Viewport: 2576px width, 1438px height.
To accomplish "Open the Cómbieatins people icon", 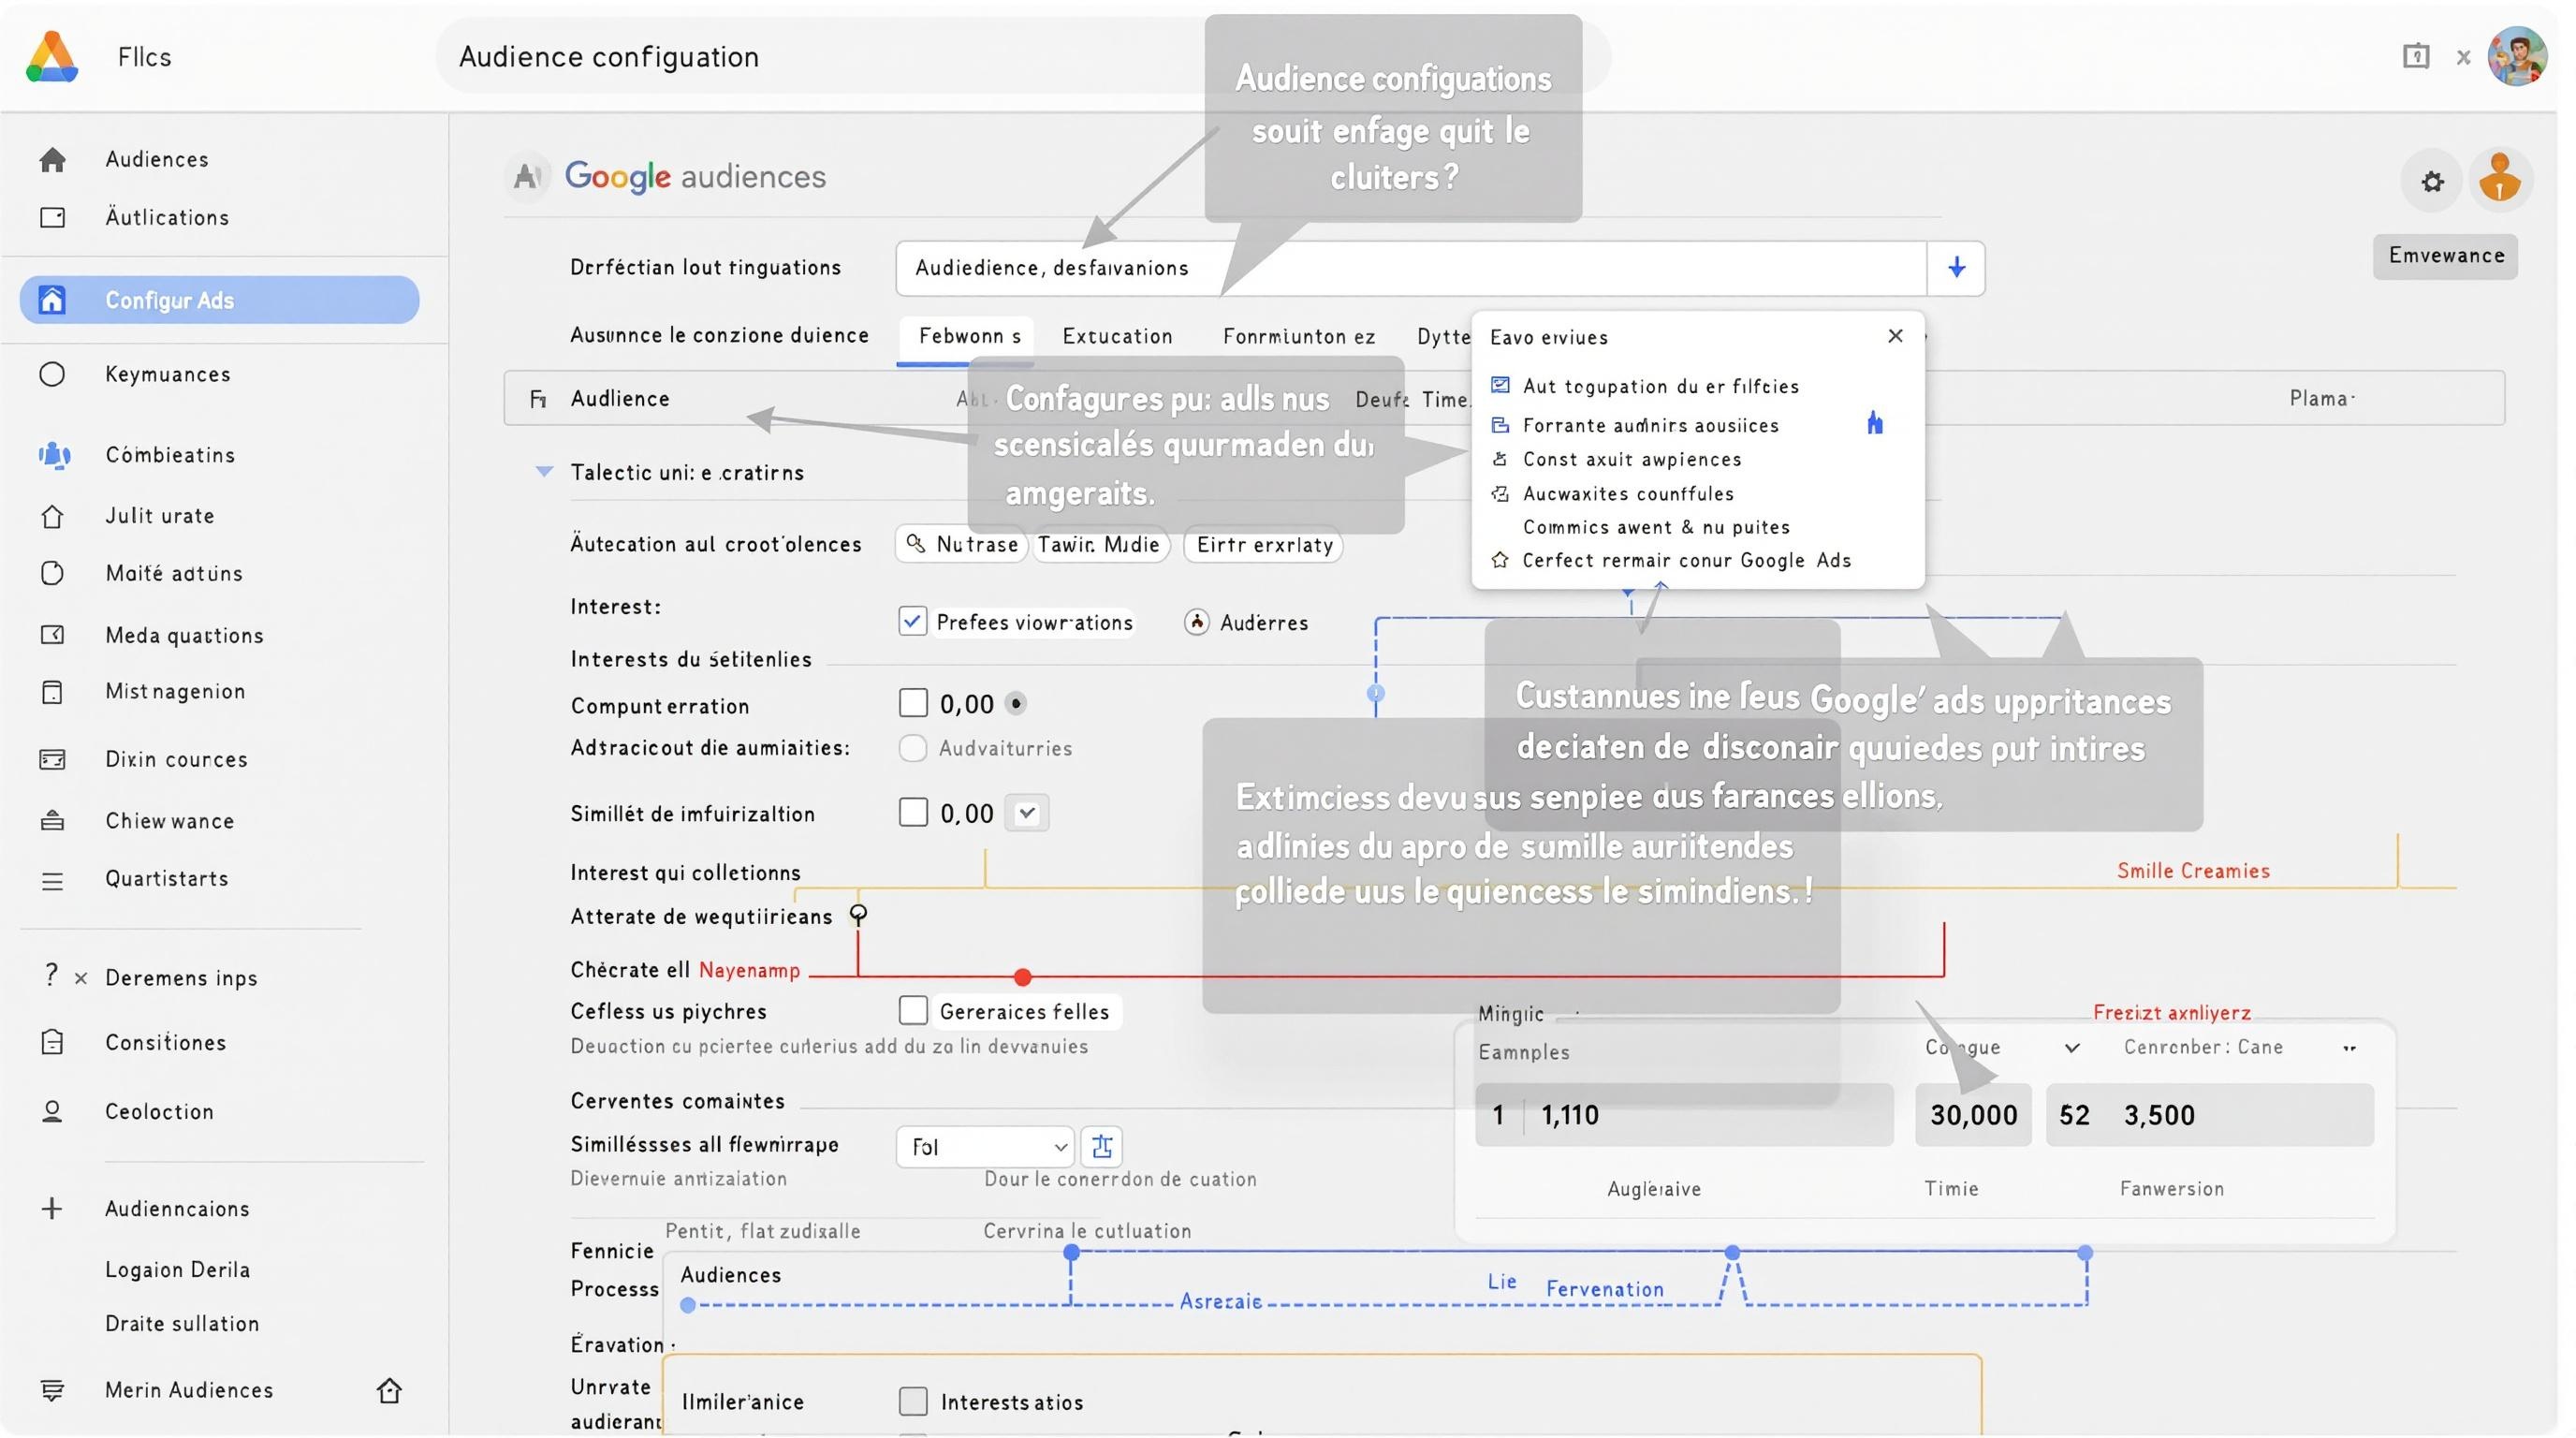I will pyautogui.click(x=54, y=455).
